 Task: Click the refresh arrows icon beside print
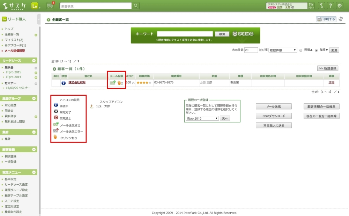[341, 19]
